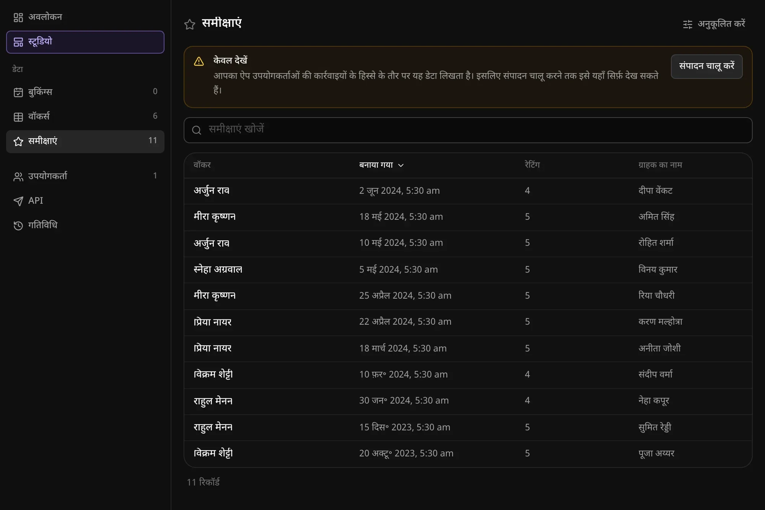This screenshot has width=765, height=510.
Task: Go to बुकिंग्स section
Action: coord(85,92)
